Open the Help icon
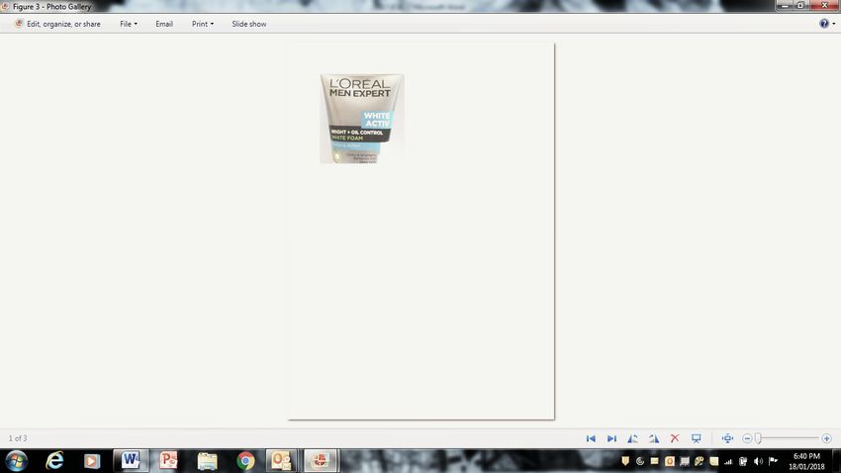This screenshot has width=841, height=473. click(x=824, y=23)
